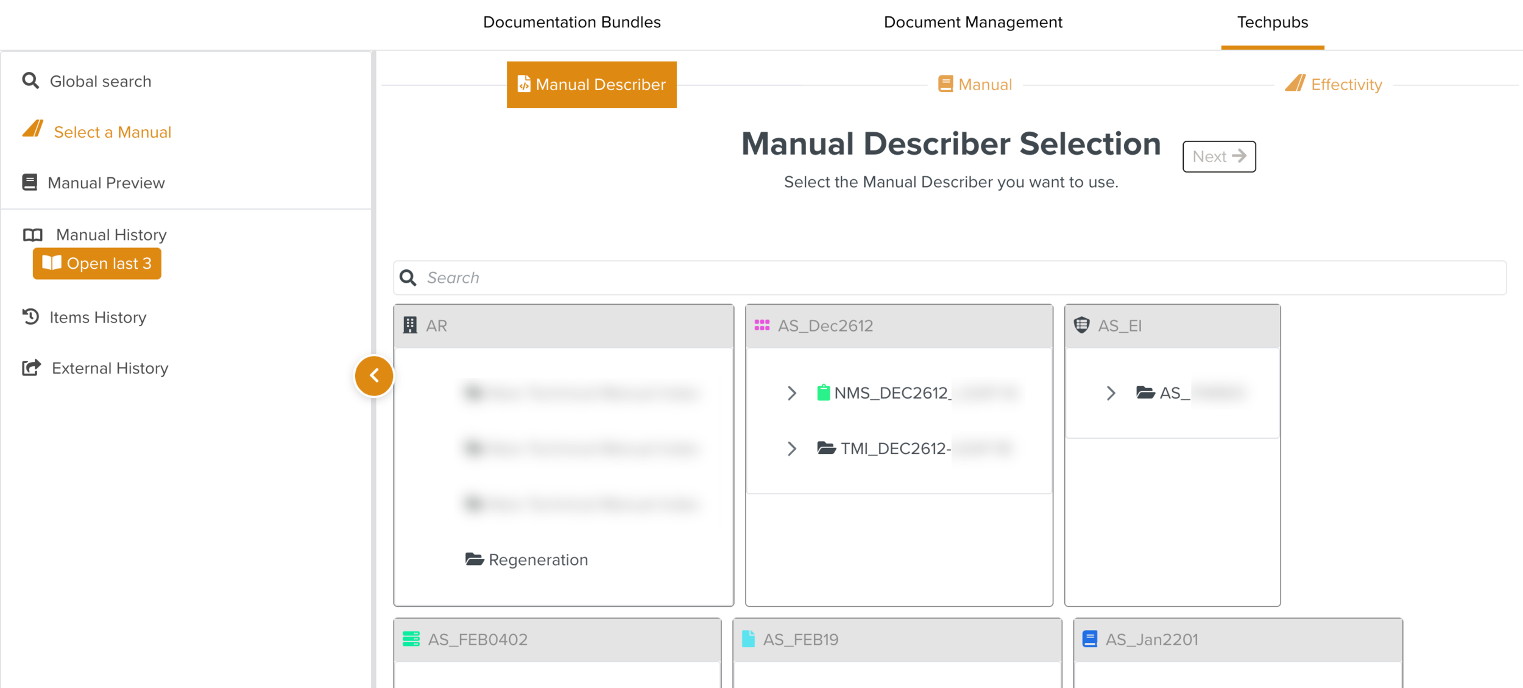This screenshot has width=1523, height=688.
Task: Click the Open last 3 button
Action: coord(97,263)
